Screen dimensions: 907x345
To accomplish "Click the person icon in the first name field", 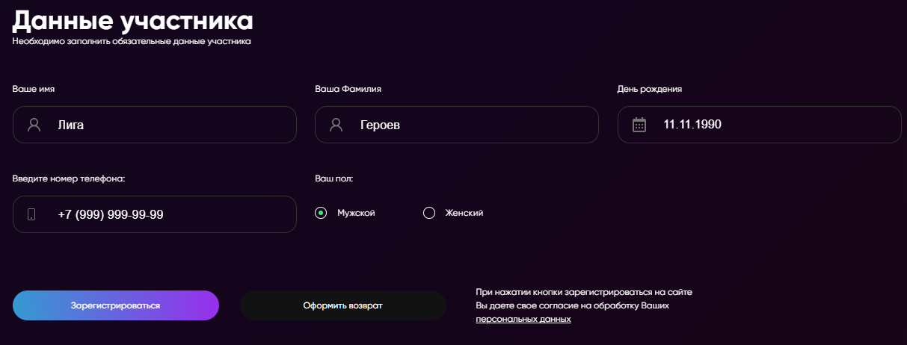I will point(34,125).
